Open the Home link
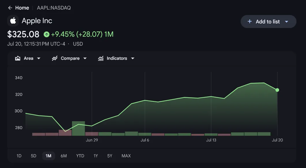The image size is (306, 168). click(x=22, y=8)
